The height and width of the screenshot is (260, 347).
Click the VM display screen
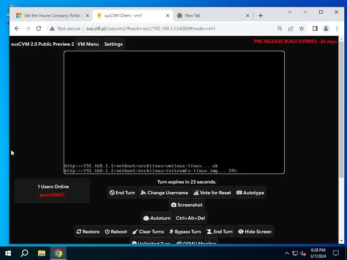pyautogui.click(x=174, y=112)
